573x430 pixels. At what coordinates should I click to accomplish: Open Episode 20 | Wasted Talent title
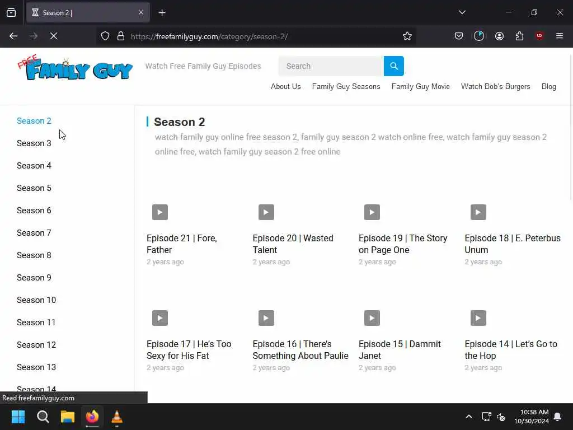293,244
